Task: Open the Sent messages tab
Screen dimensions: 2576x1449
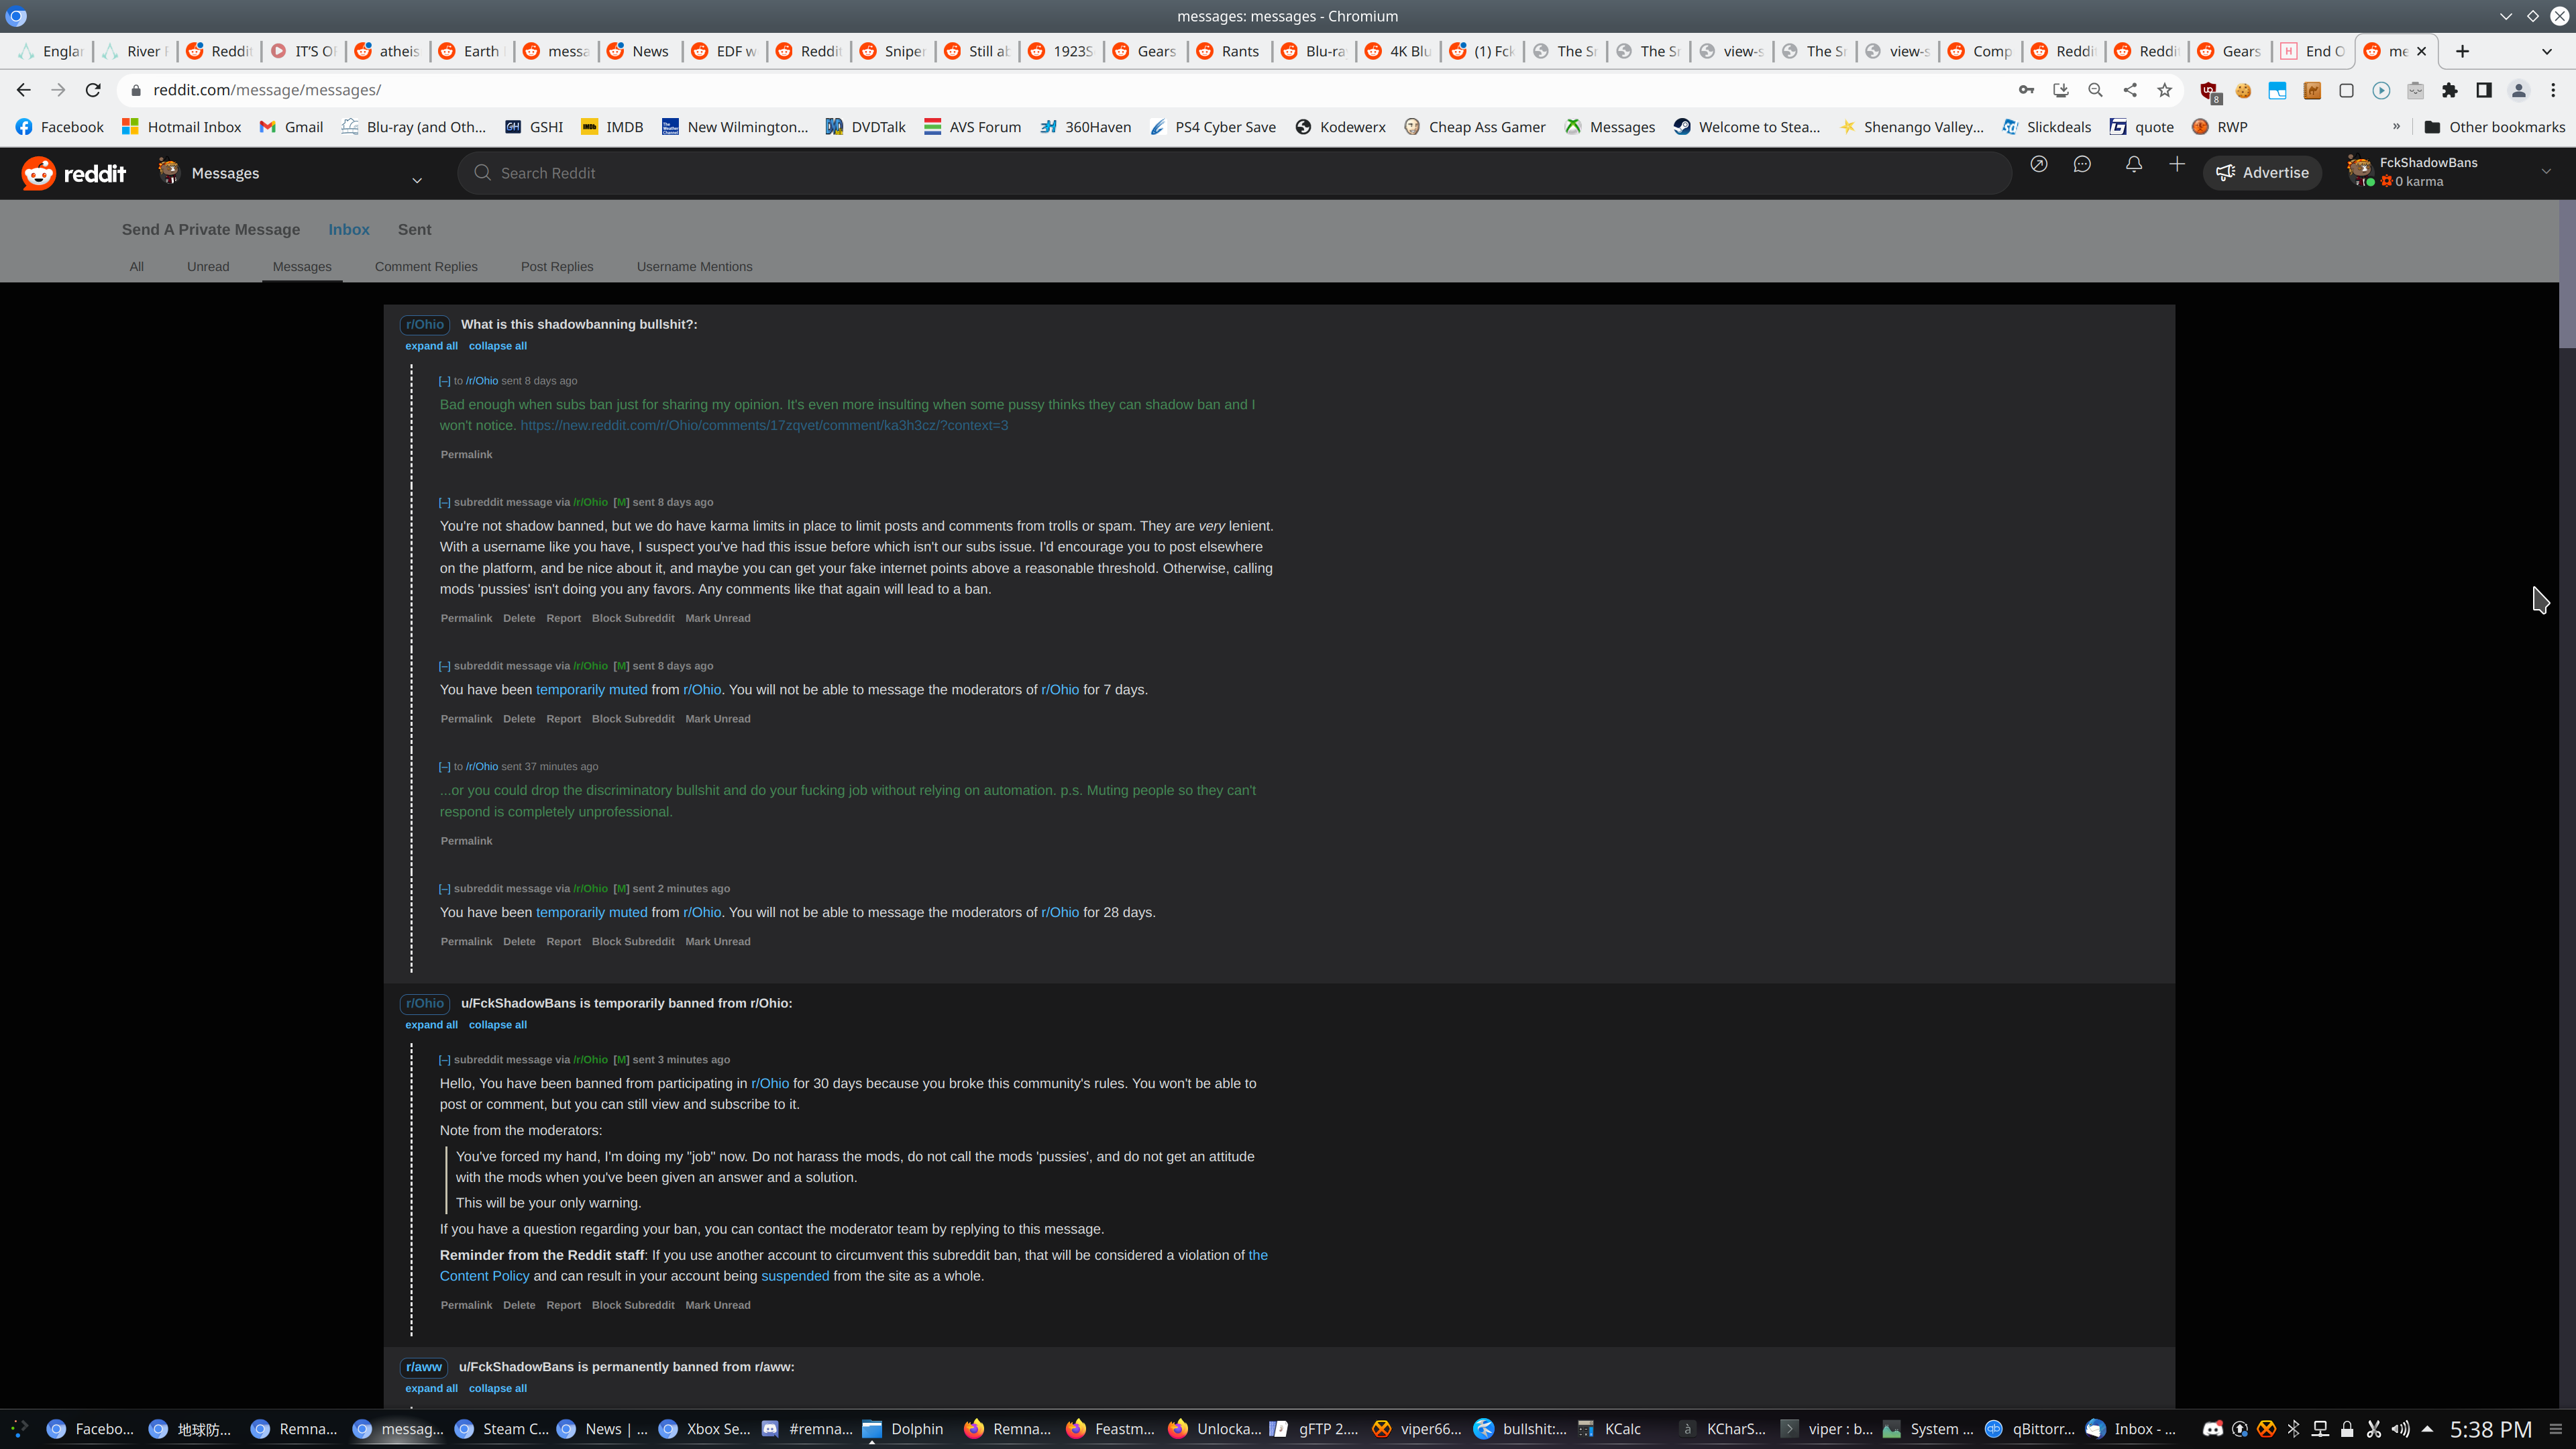Action: (x=414, y=230)
